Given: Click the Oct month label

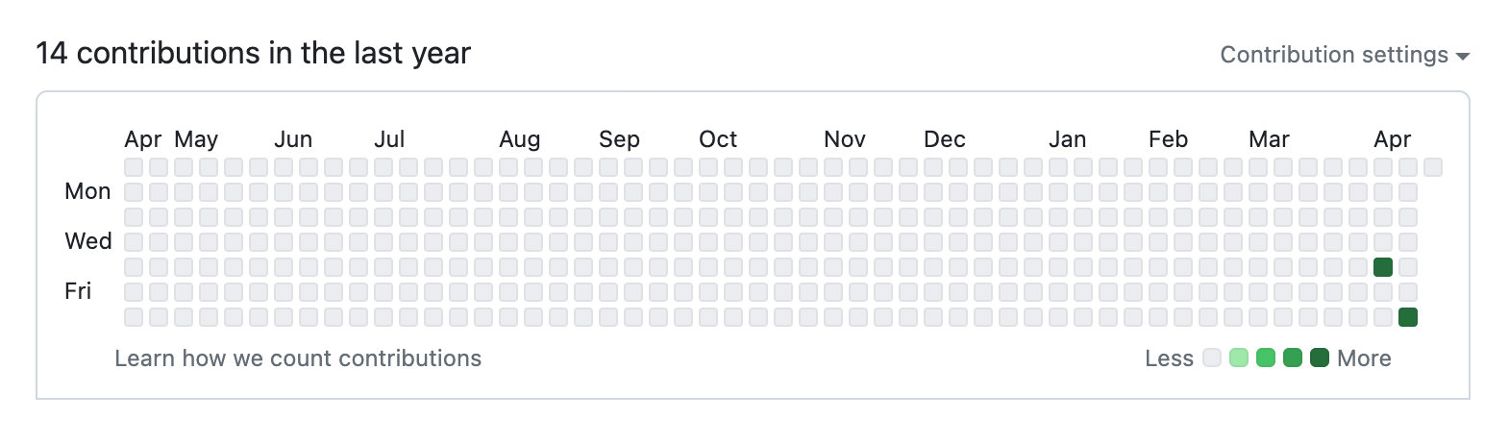Looking at the screenshot, I should (x=718, y=139).
